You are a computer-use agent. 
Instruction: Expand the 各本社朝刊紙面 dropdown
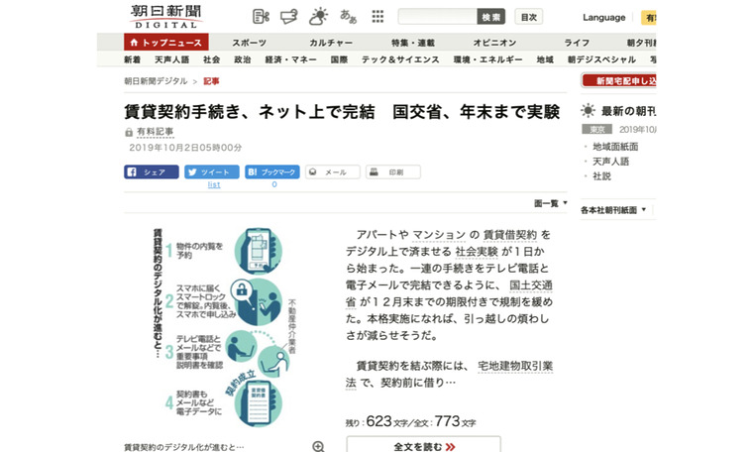616,210
